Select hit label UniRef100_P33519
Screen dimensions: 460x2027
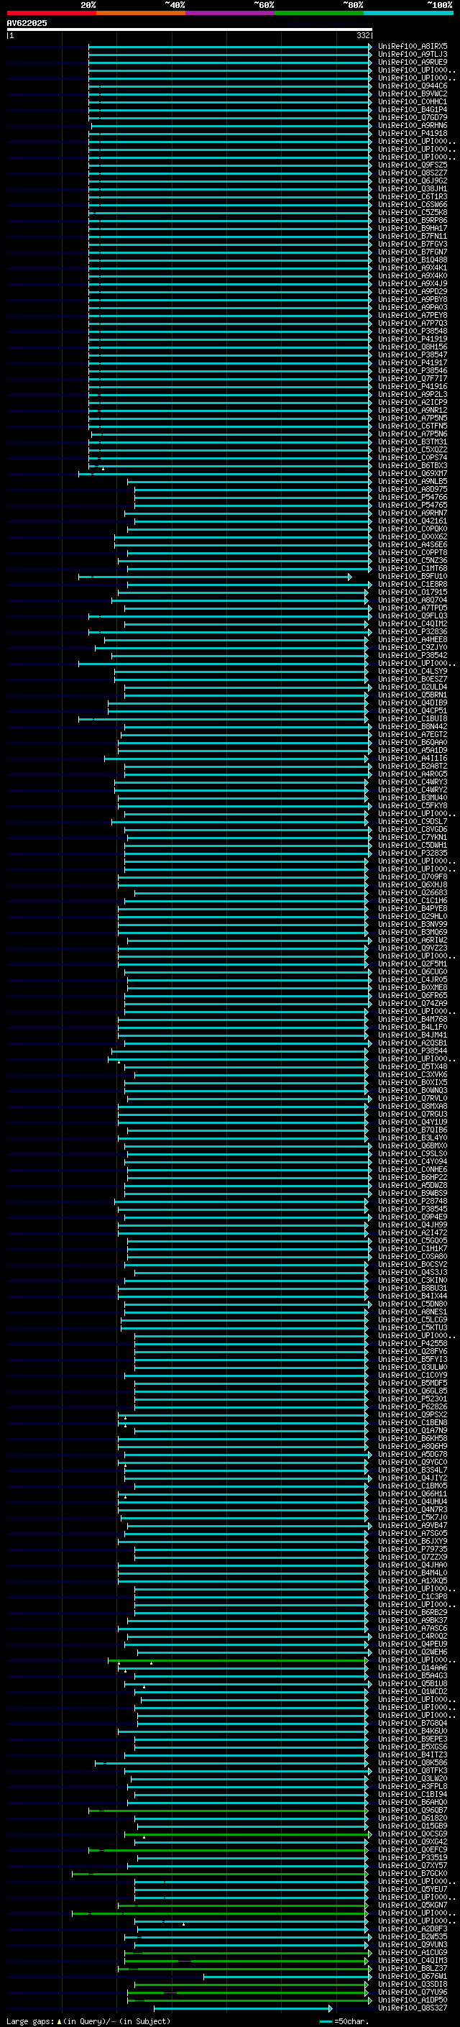413,1858
